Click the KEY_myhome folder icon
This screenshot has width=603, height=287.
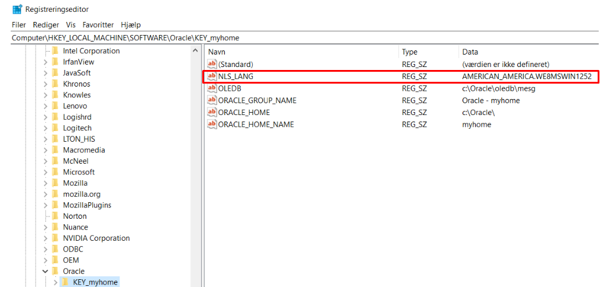tap(65, 282)
